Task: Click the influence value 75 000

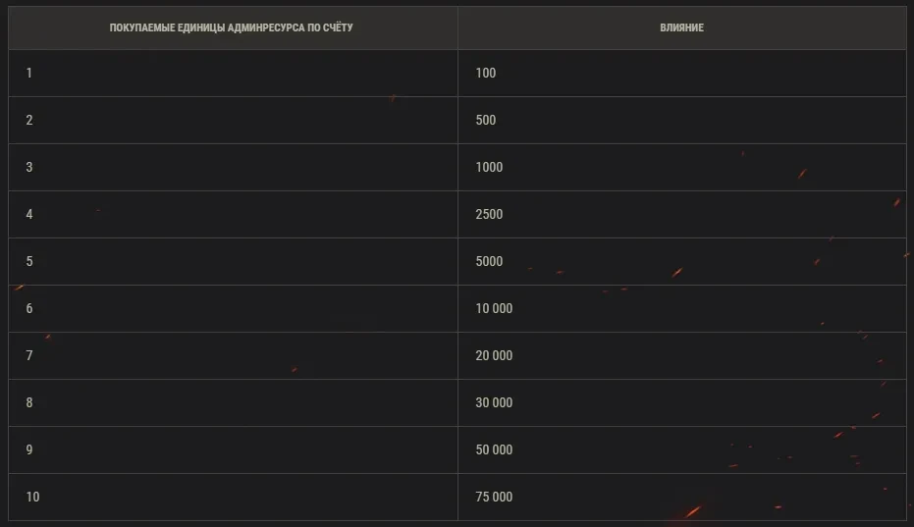Action: click(494, 497)
